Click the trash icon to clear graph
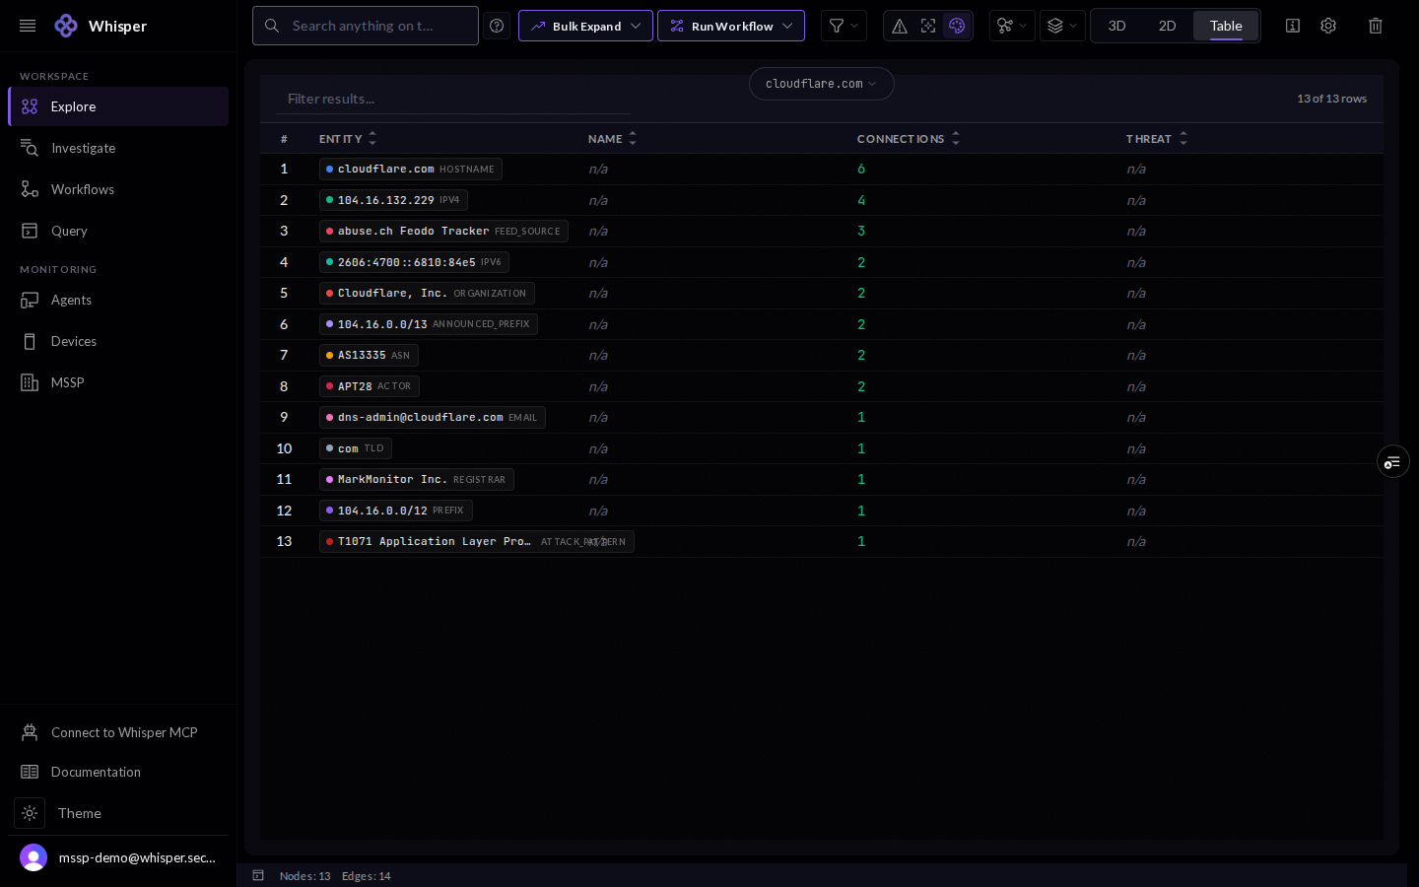1419x887 pixels. (1376, 26)
